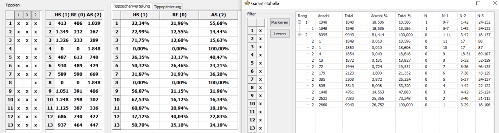This screenshot has height=133, width=499.
Task: Select the Tippzeichenverteilung tab
Action: (132, 6)
